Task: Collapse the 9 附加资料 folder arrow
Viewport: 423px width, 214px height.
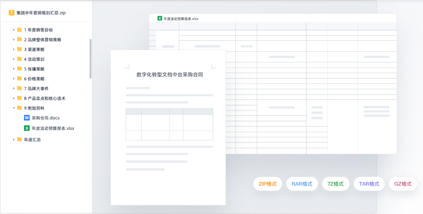Action: [14, 108]
